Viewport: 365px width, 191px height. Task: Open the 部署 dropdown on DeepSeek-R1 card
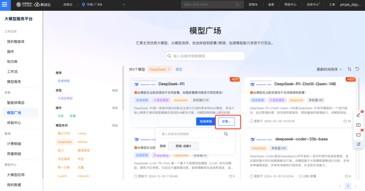click(226, 121)
